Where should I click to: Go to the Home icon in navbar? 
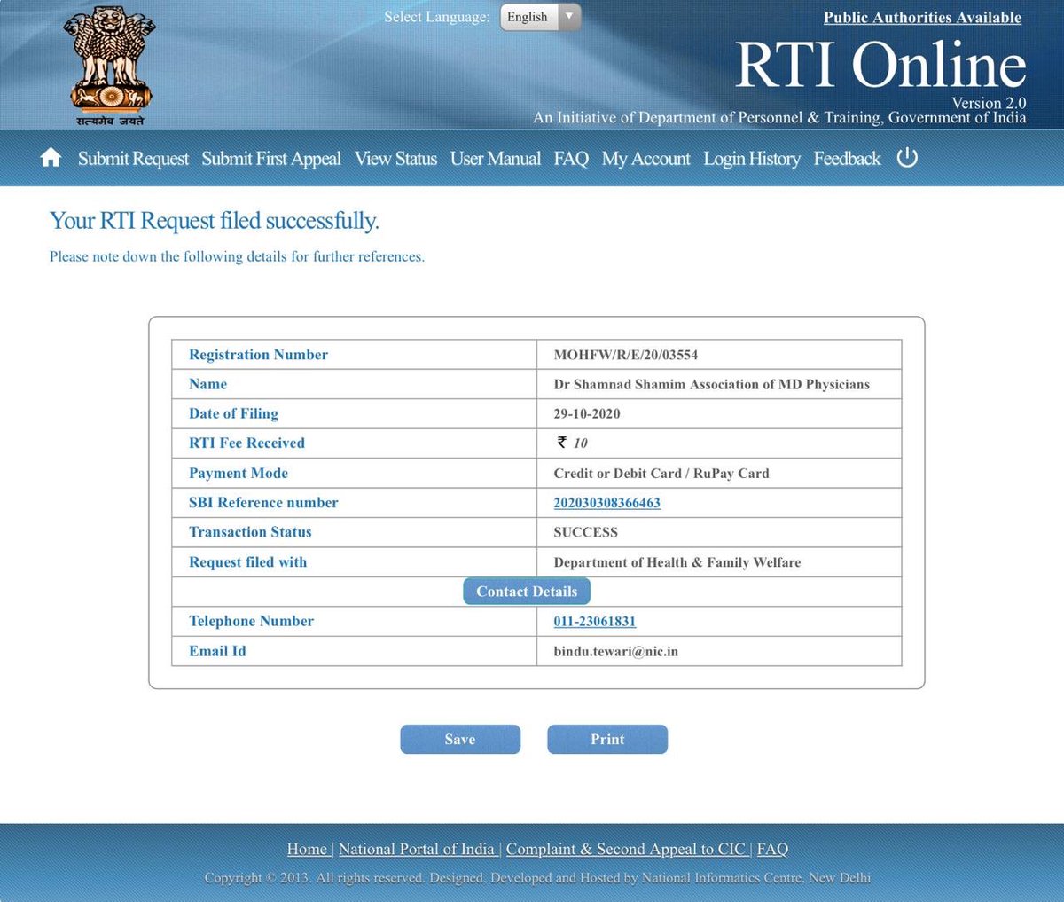[x=51, y=158]
